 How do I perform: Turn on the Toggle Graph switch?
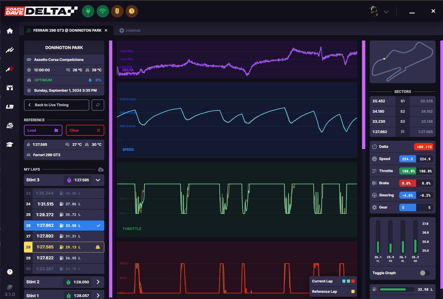[425, 273]
